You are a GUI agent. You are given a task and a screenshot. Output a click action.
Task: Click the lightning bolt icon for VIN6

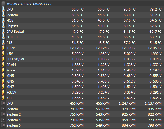click(3, 81)
